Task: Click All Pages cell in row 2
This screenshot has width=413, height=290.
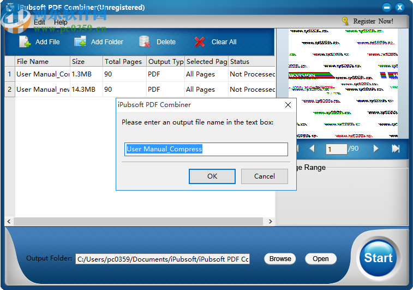Action: click(x=206, y=90)
